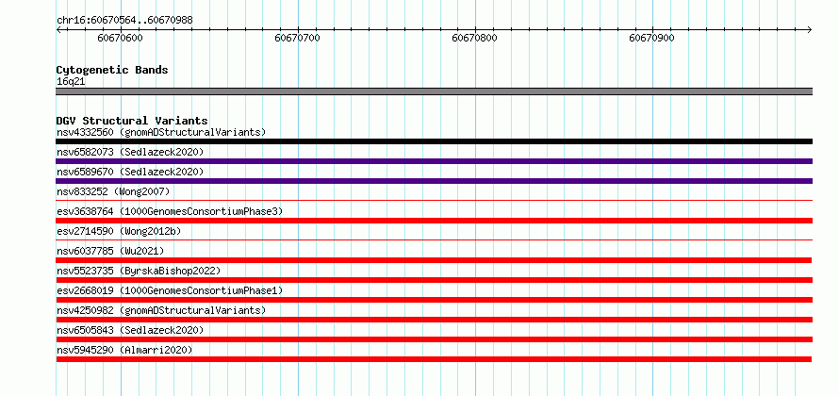
Task: Open variant esv2714590 Wong2012b label
Action: [x=119, y=231]
